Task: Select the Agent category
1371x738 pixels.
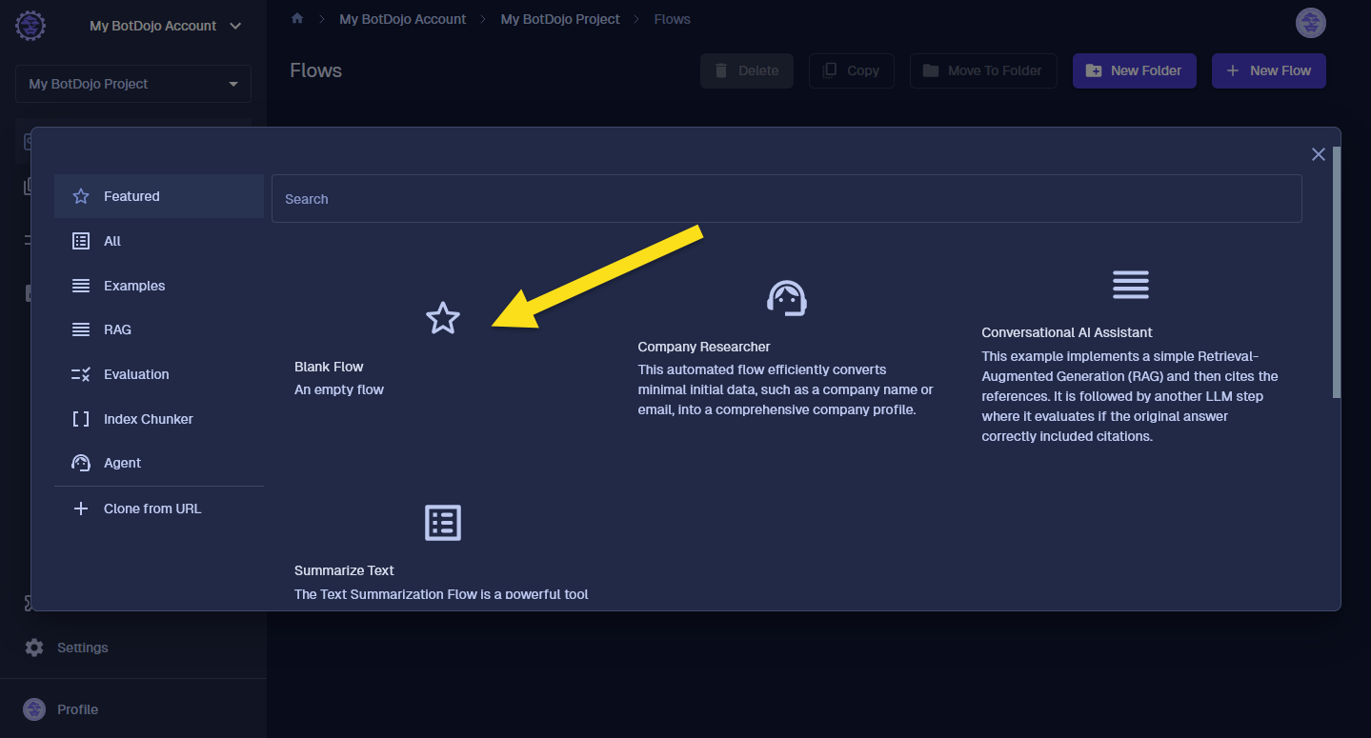Action: click(159, 463)
